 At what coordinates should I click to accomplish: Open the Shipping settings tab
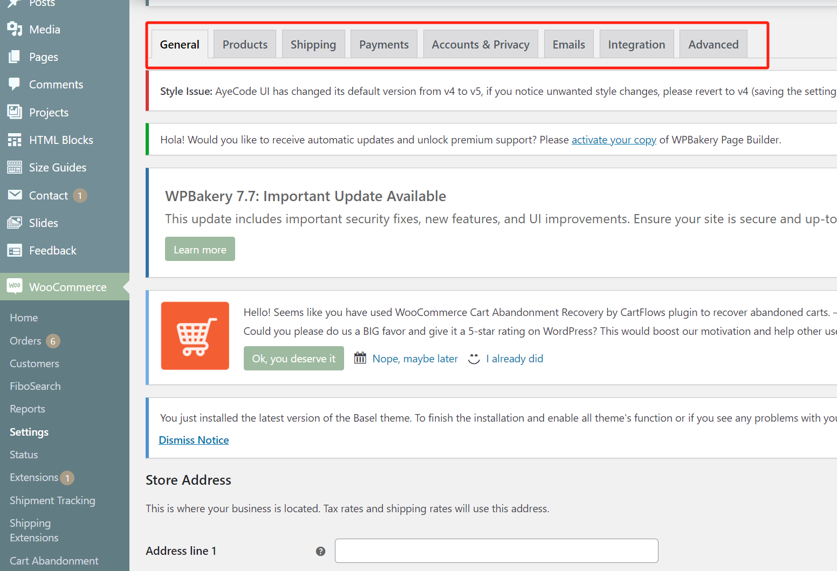313,44
